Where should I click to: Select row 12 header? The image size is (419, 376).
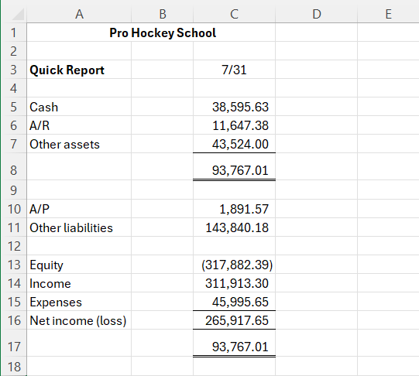14,246
